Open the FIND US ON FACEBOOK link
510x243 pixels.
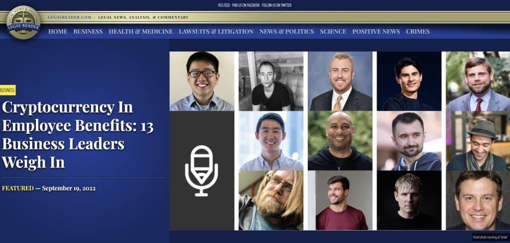tap(246, 5)
